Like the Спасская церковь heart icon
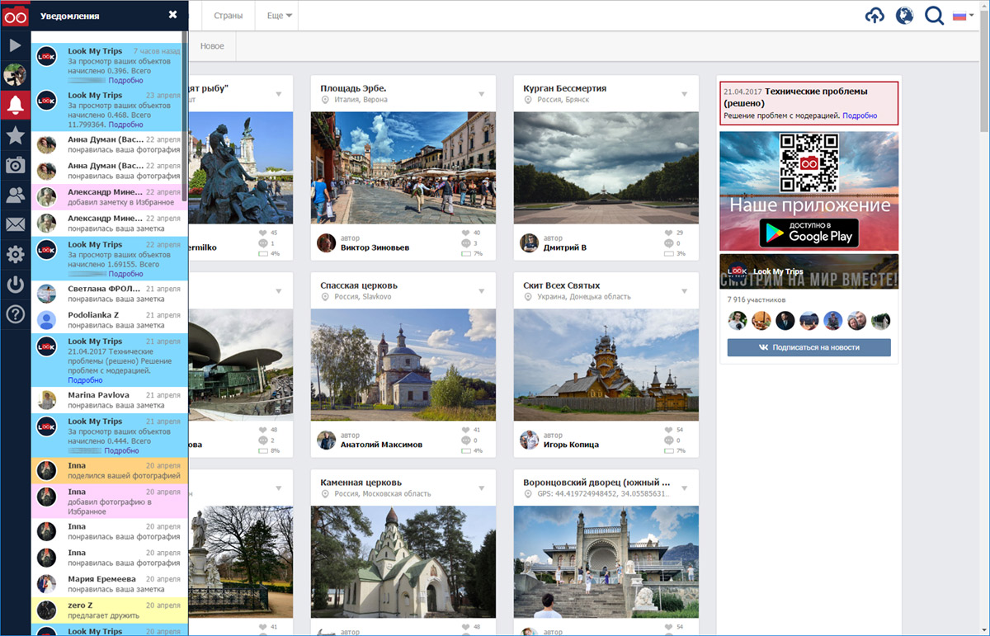990x636 pixels. click(x=466, y=430)
